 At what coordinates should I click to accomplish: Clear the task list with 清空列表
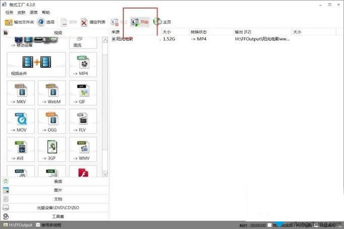click(93, 22)
